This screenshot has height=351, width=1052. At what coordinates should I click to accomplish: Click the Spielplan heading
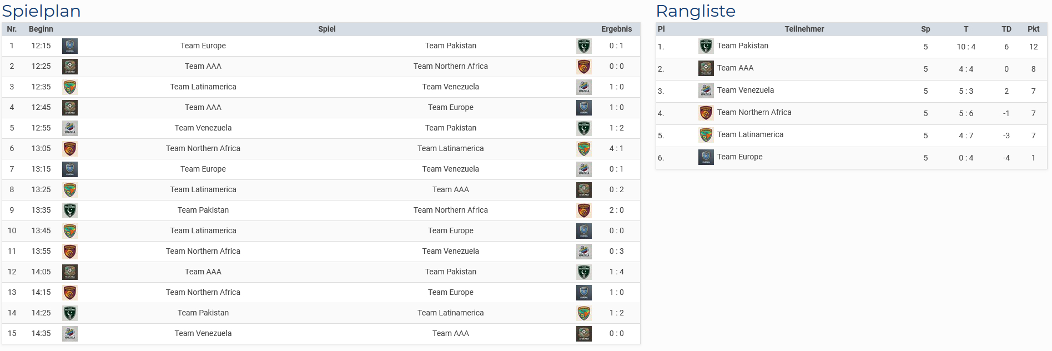tap(42, 11)
